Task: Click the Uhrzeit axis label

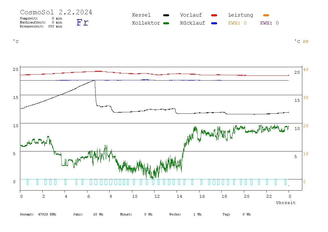Action: (x=286, y=203)
